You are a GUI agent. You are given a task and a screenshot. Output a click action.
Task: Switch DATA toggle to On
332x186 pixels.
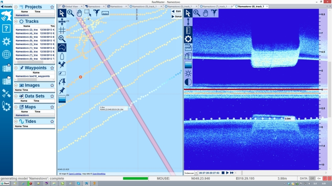tap(320, 178)
